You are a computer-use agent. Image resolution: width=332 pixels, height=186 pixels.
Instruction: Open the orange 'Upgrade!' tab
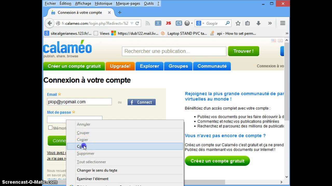coord(120,66)
